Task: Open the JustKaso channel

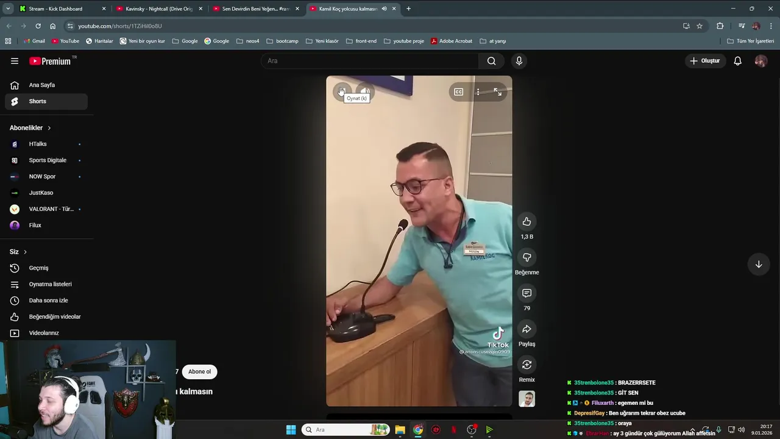Action: [x=46, y=193]
